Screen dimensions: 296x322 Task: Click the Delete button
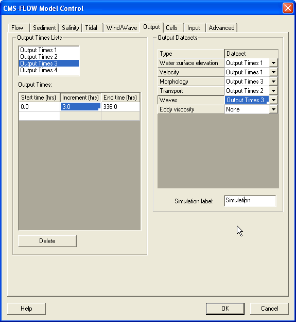[47, 241]
